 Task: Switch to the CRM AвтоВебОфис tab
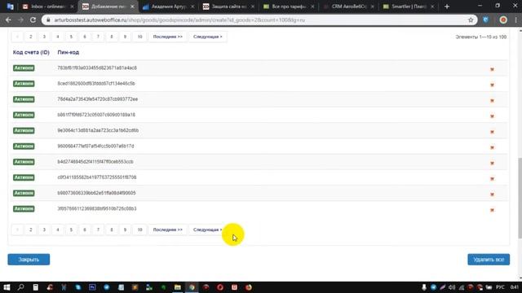coord(348,7)
